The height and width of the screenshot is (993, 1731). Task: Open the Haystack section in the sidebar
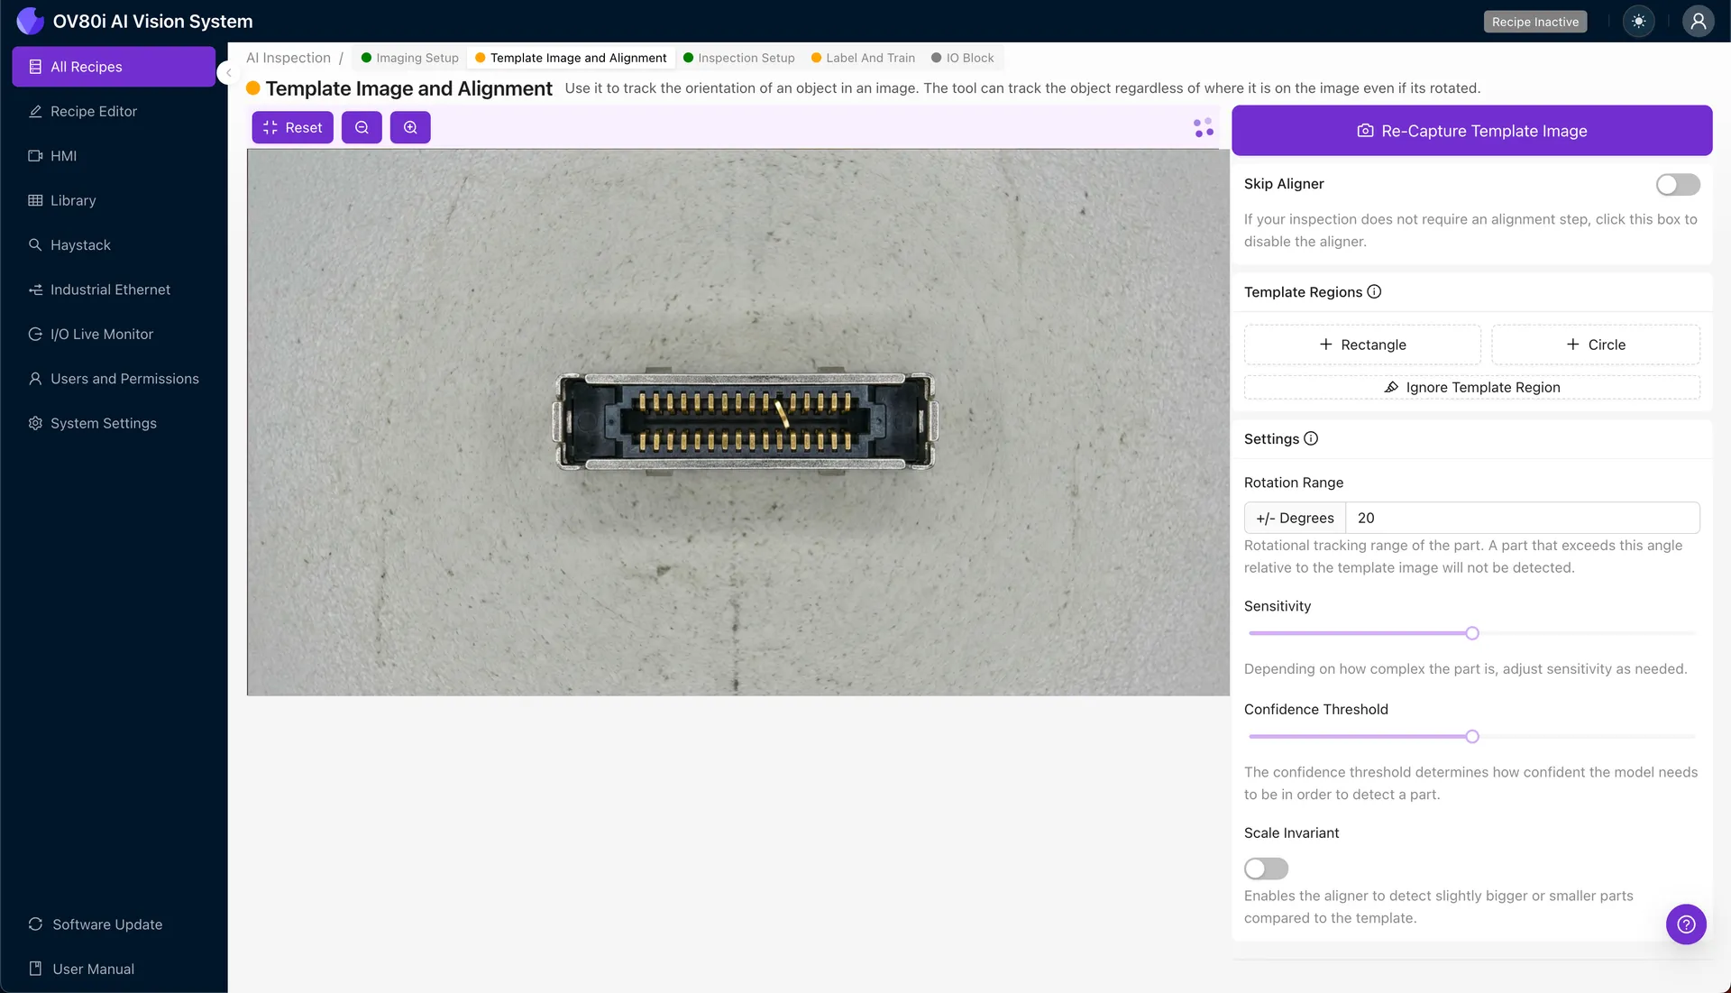click(79, 244)
